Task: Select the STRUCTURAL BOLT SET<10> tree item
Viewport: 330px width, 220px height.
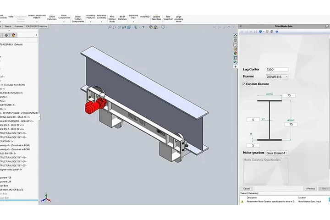Action: (13, 133)
